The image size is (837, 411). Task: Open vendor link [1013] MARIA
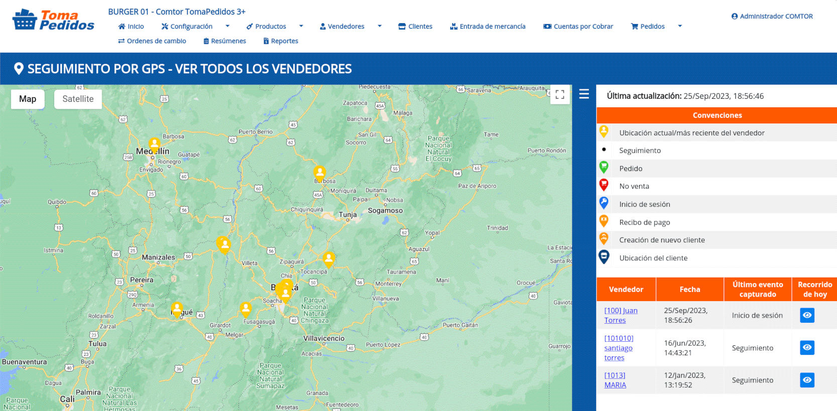[615, 380]
